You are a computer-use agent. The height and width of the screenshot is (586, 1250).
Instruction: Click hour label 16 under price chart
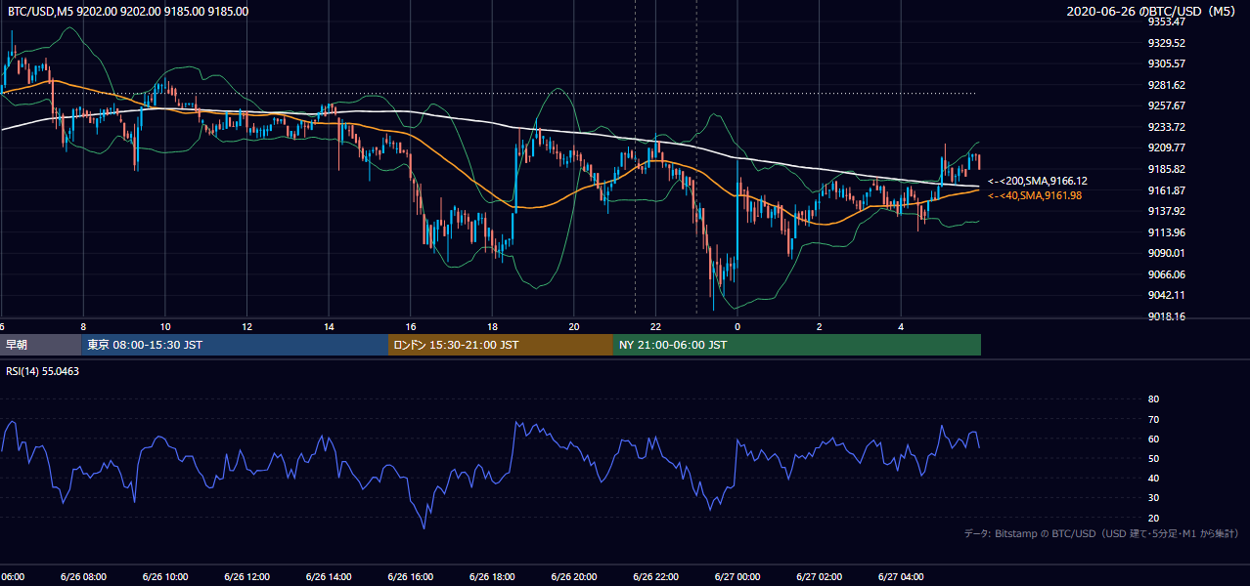[x=411, y=326]
